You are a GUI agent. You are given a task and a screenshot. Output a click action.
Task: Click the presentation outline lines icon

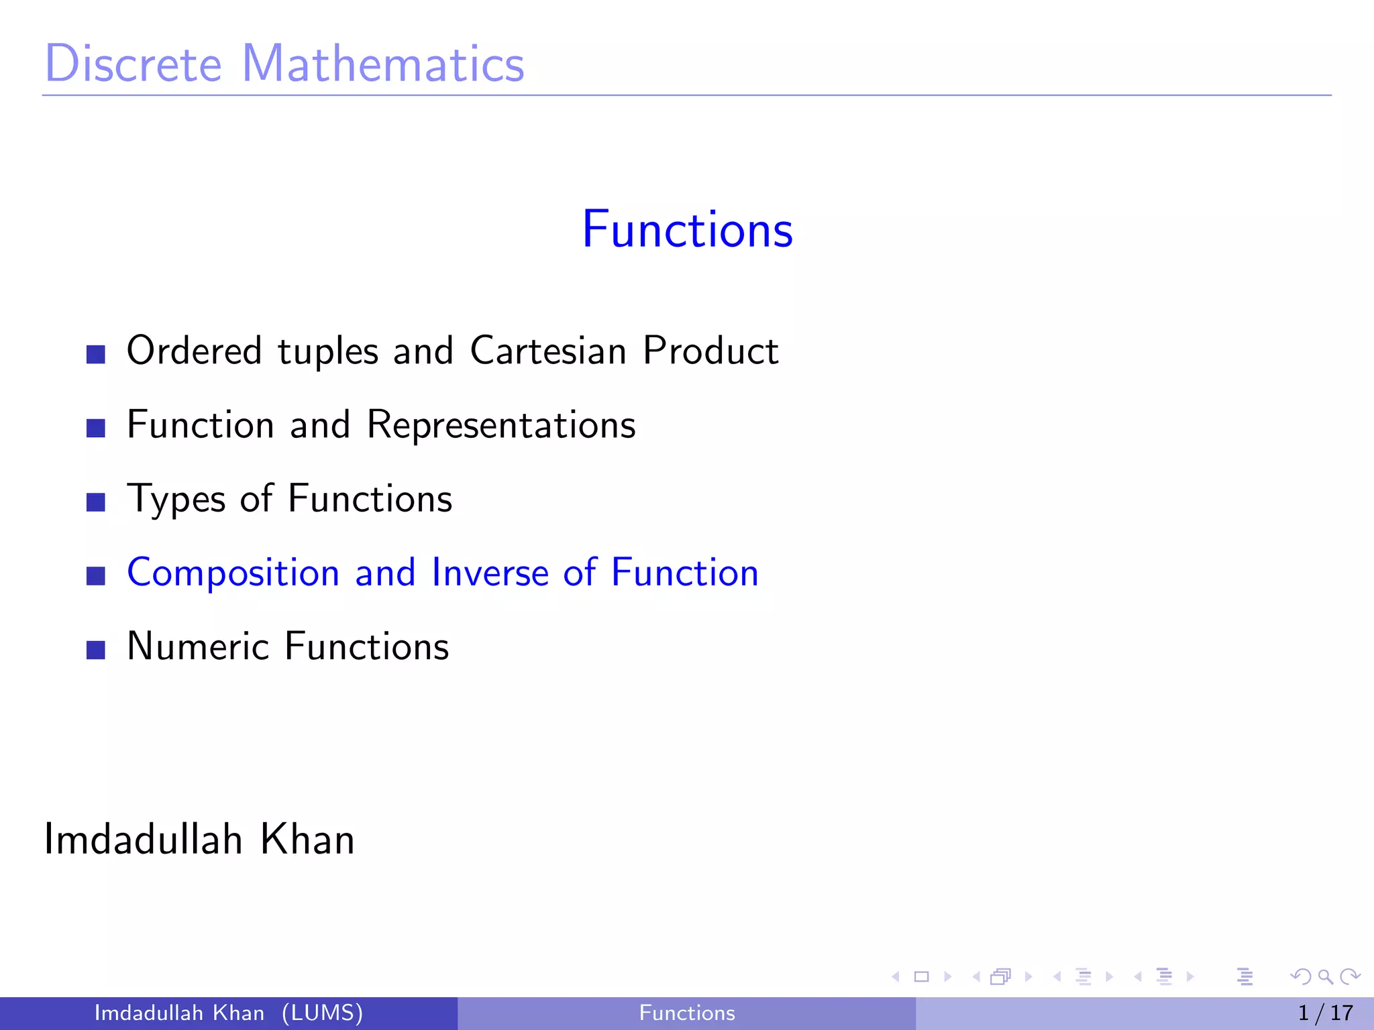(1245, 977)
